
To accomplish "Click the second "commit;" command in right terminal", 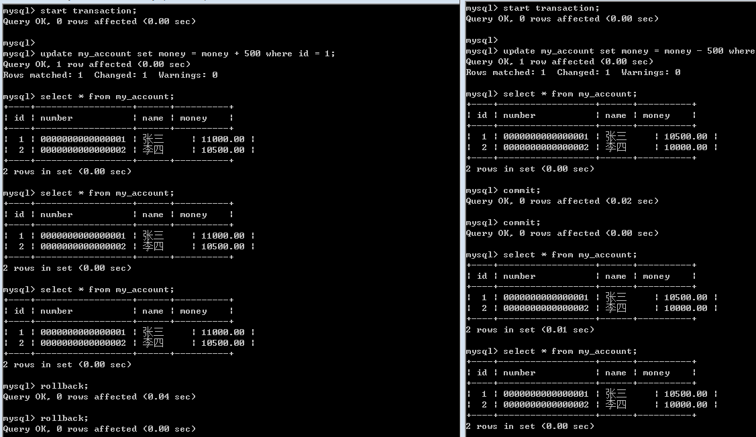I will point(503,223).
